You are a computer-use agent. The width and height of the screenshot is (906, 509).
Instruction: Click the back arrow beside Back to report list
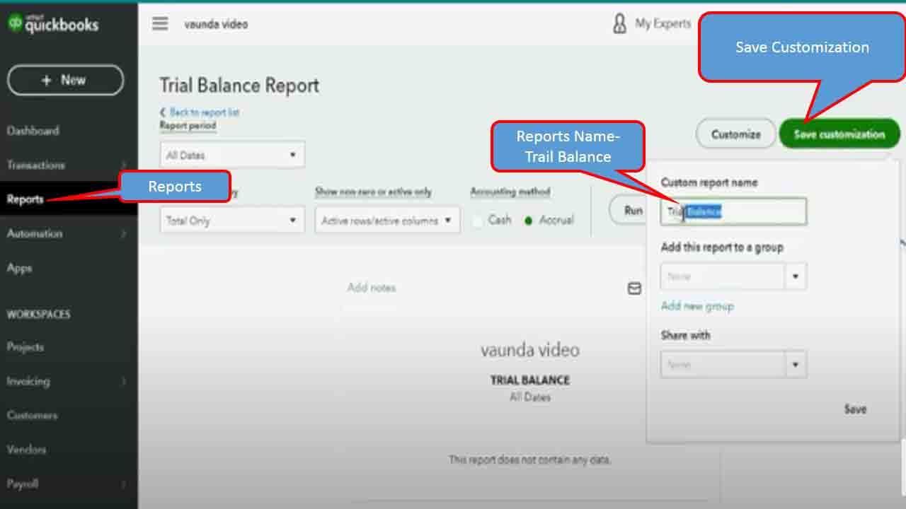163,112
